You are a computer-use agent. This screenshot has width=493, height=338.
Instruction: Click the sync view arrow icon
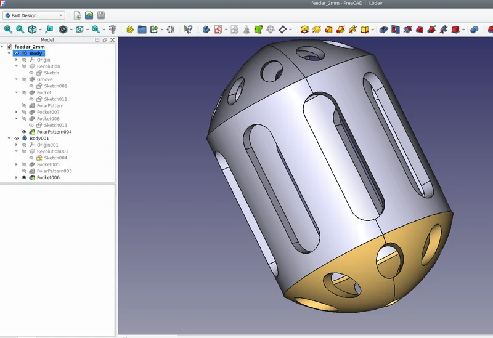tap(49, 30)
